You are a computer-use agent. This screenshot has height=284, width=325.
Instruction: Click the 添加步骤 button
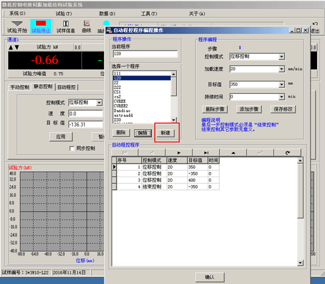(249, 109)
